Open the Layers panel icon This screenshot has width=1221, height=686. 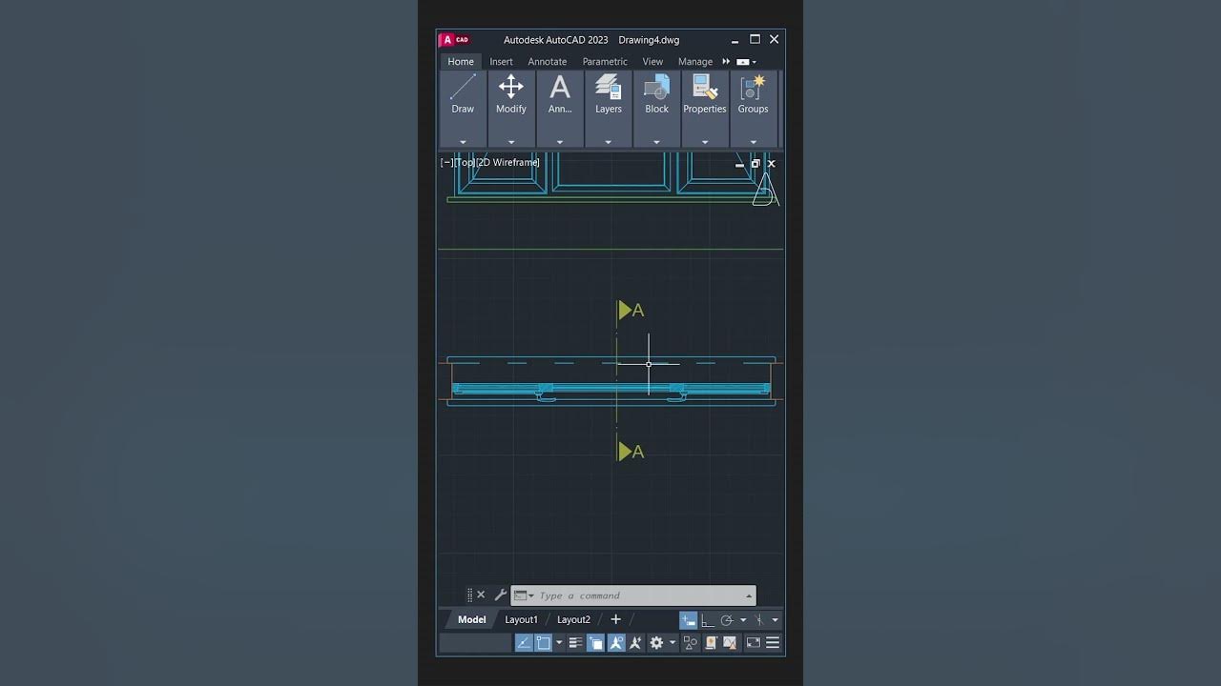coord(609,88)
